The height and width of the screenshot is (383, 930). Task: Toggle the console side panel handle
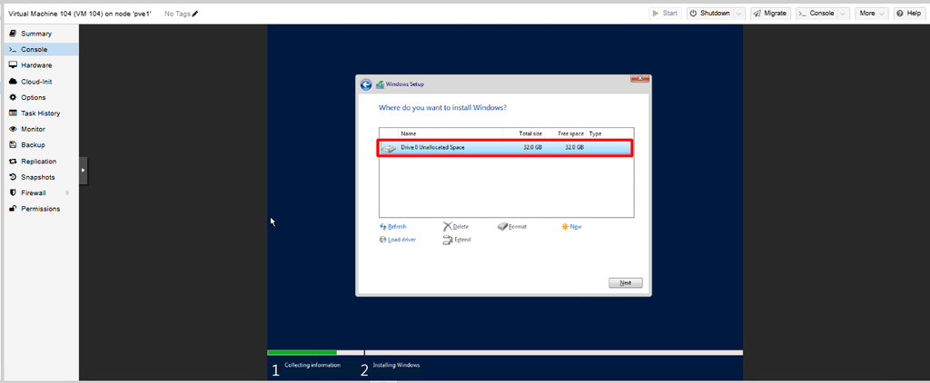tap(84, 170)
